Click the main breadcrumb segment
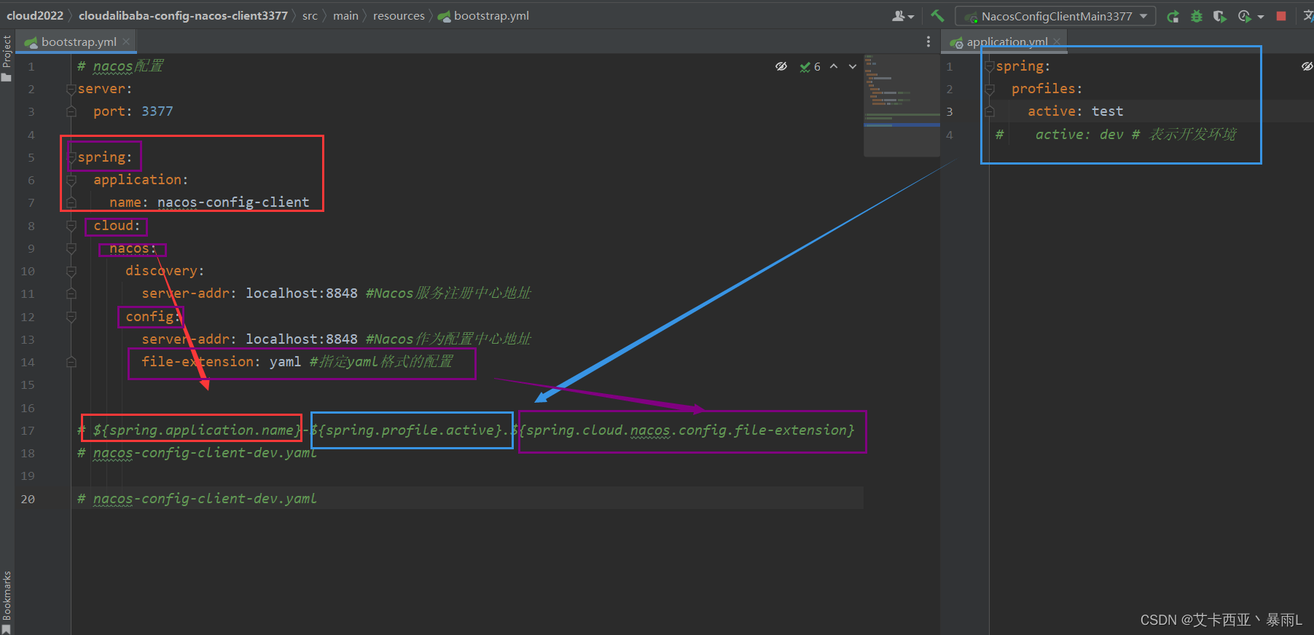This screenshot has width=1314, height=635. [x=345, y=15]
